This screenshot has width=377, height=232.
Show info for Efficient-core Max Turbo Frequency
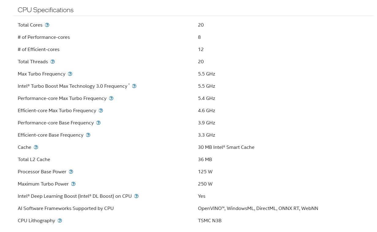101,111
